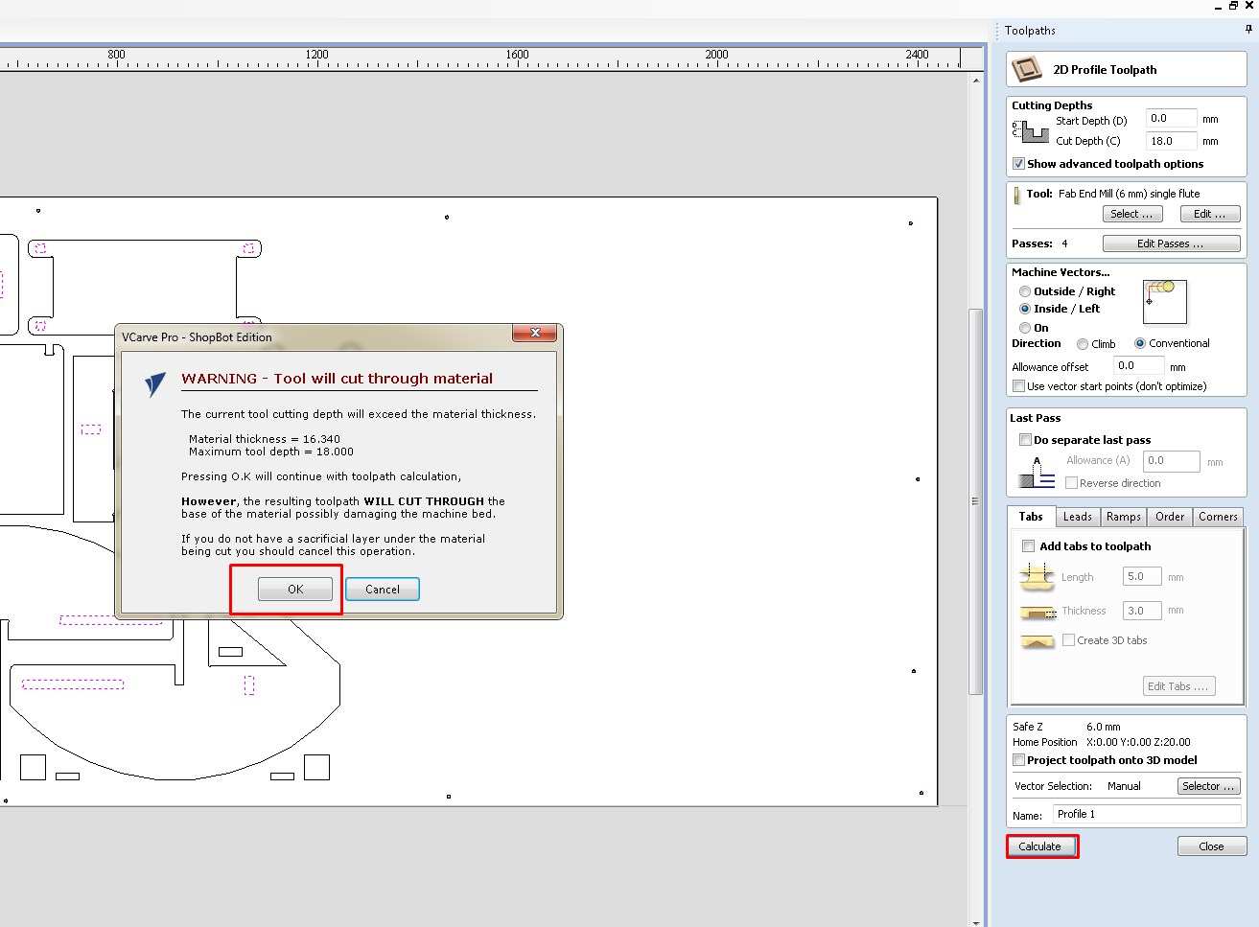The width and height of the screenshot is (1259, 927).
Task: Choose Conventional cutting direction
Action: pos(1140,343)
